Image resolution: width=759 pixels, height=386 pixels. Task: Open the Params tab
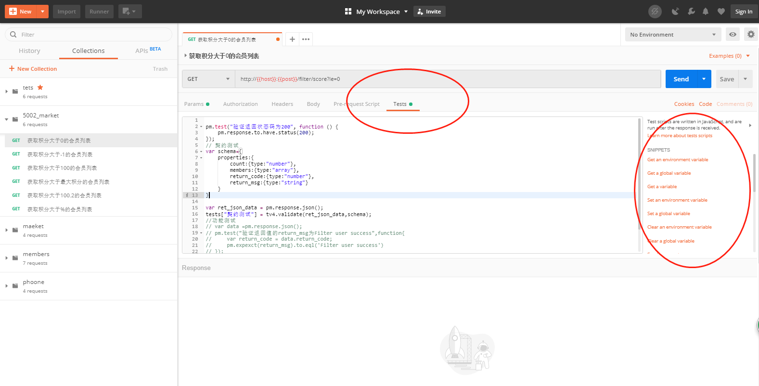pyautogui.click(x=196, y=104)
